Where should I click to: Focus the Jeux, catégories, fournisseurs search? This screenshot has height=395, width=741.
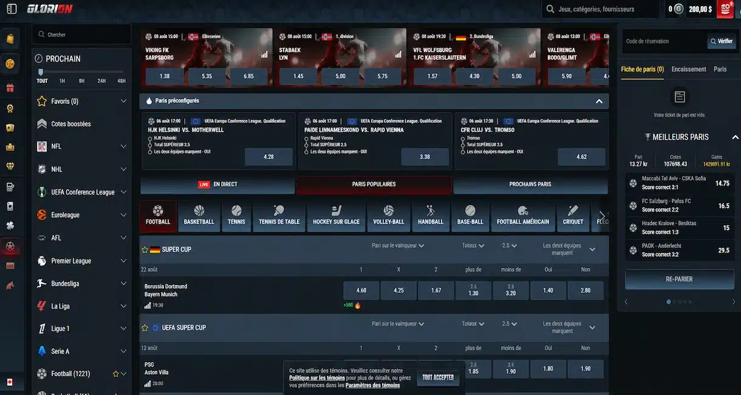point(600,9)
